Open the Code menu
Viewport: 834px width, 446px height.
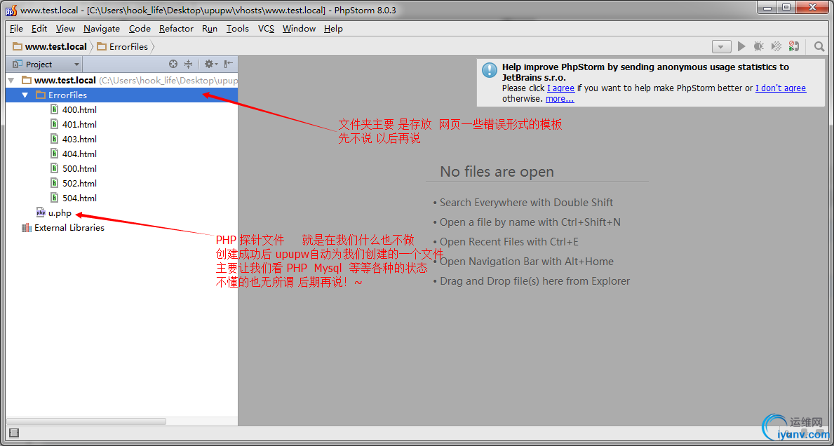point(140,29)
